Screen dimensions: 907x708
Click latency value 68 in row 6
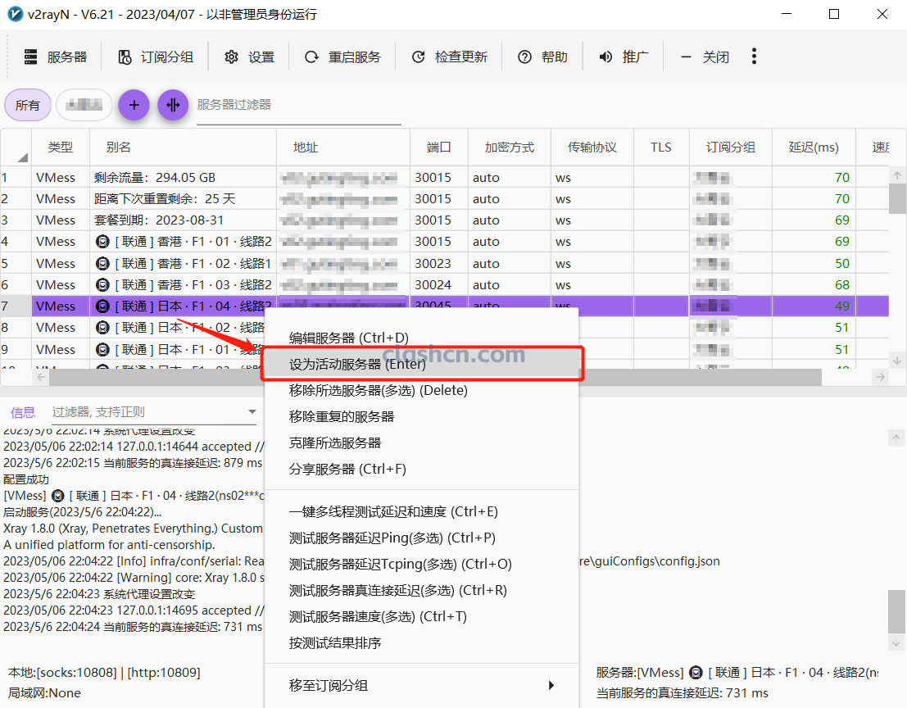click(841, 285)
